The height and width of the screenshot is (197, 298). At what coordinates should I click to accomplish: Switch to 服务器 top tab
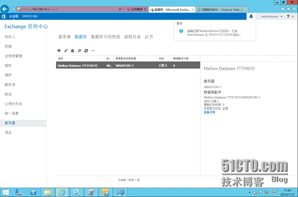[64, 37]
